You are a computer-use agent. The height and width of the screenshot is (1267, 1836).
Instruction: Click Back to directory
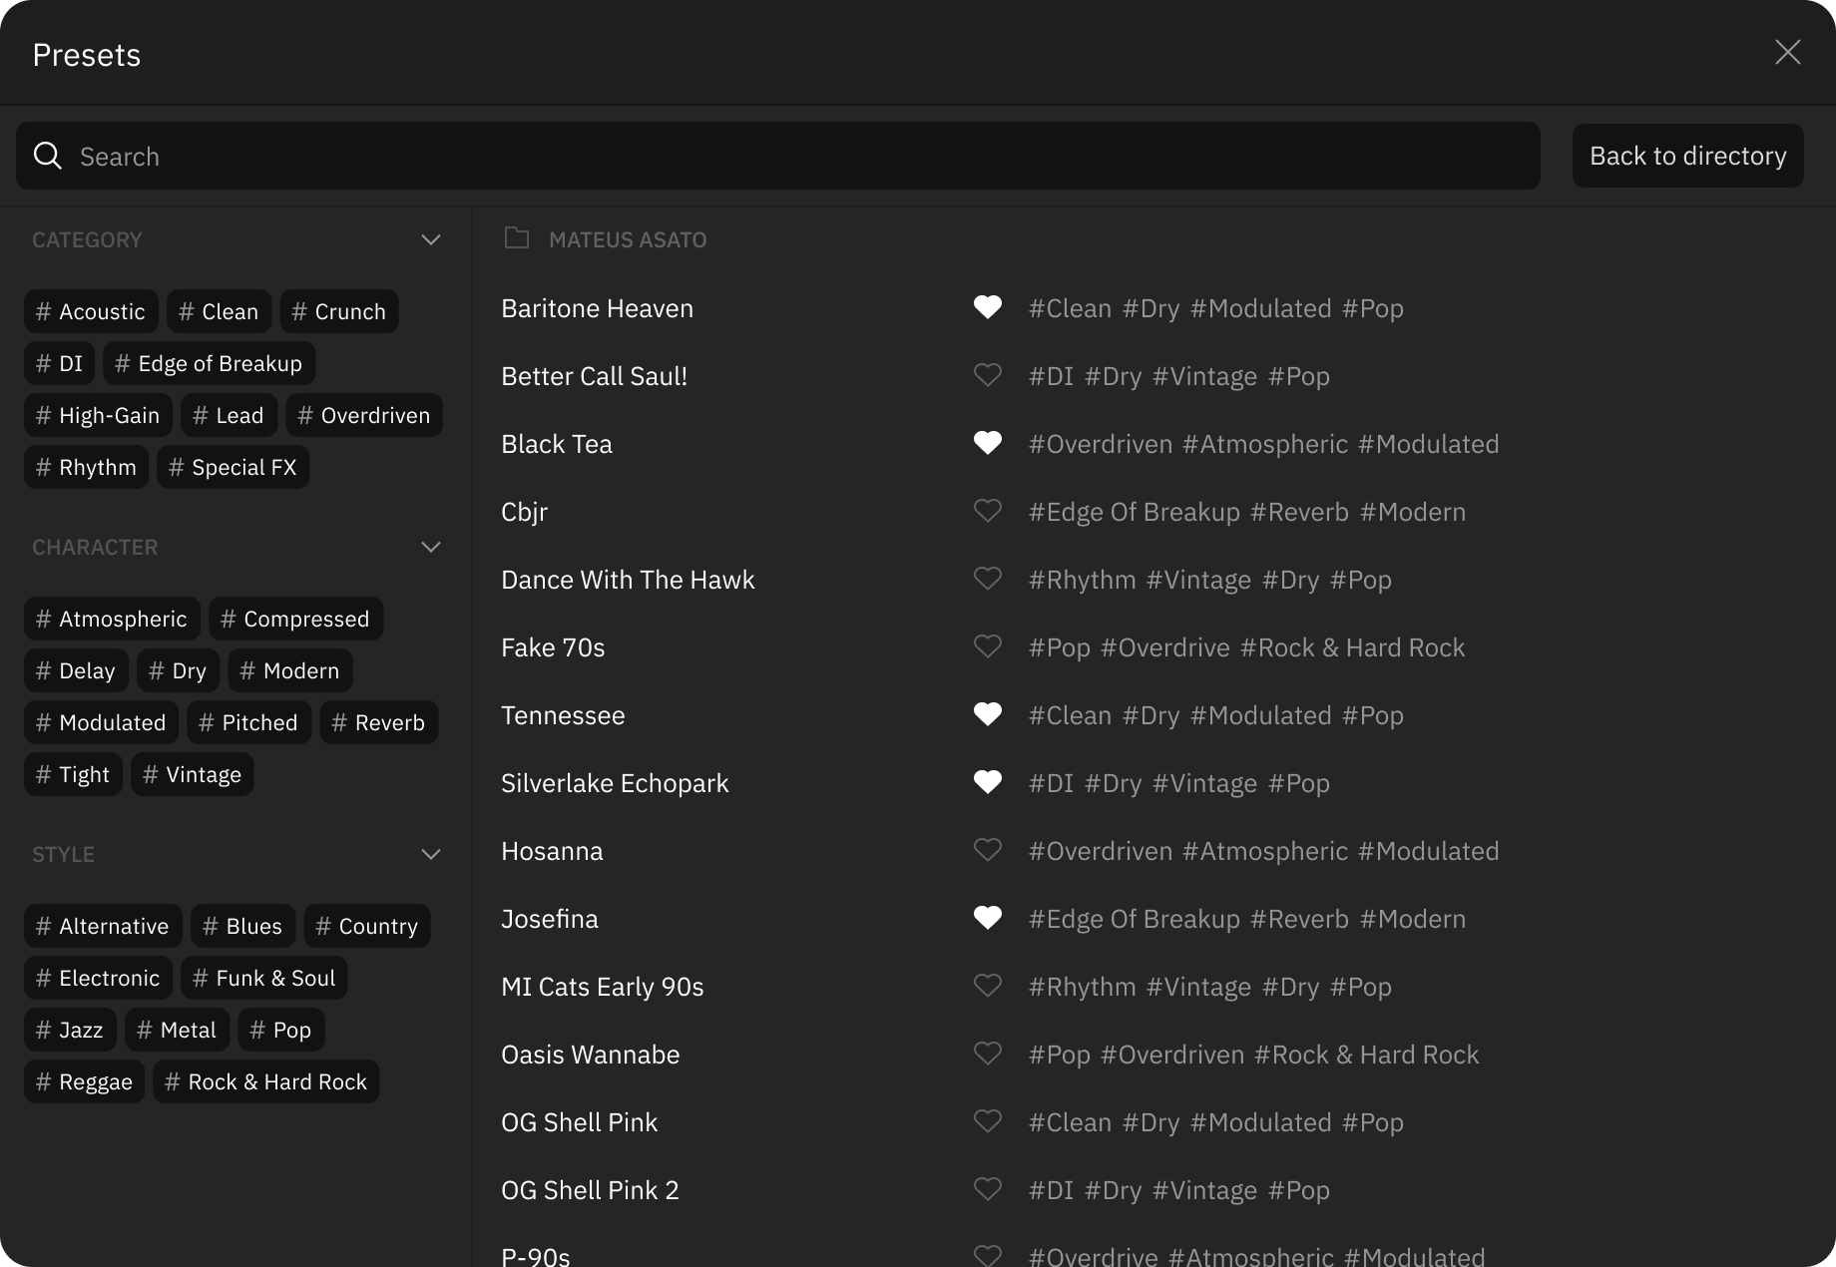click(1687, 156)
